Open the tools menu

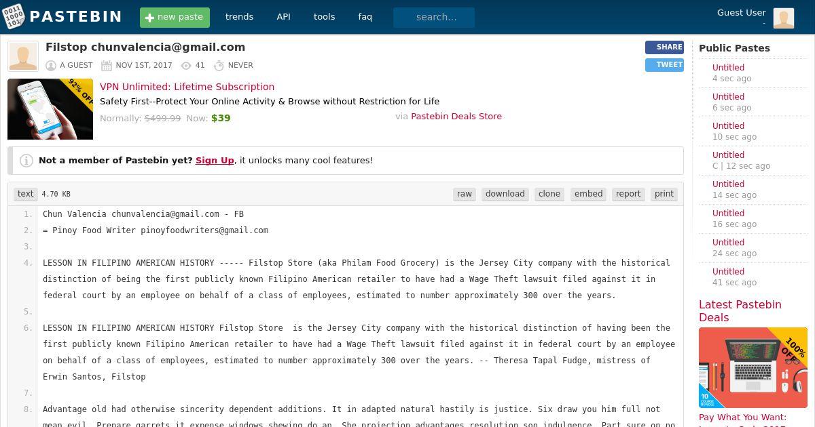(324, 17)
